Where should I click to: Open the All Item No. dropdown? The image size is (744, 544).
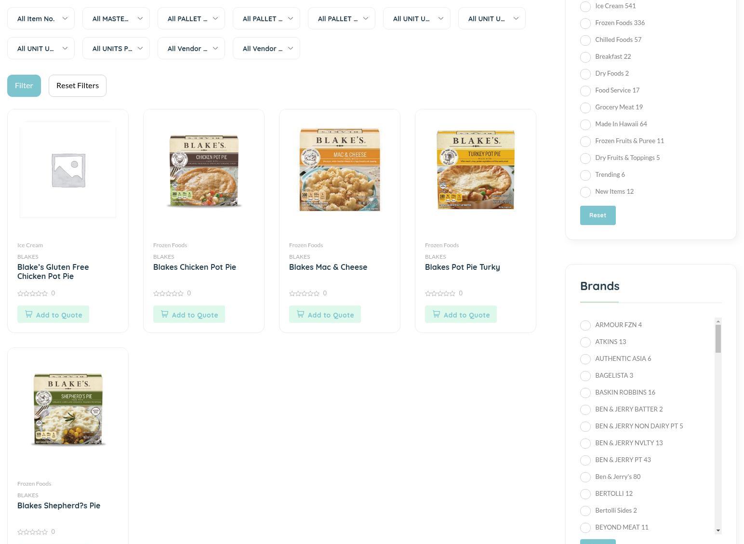(x=40, y=18)
